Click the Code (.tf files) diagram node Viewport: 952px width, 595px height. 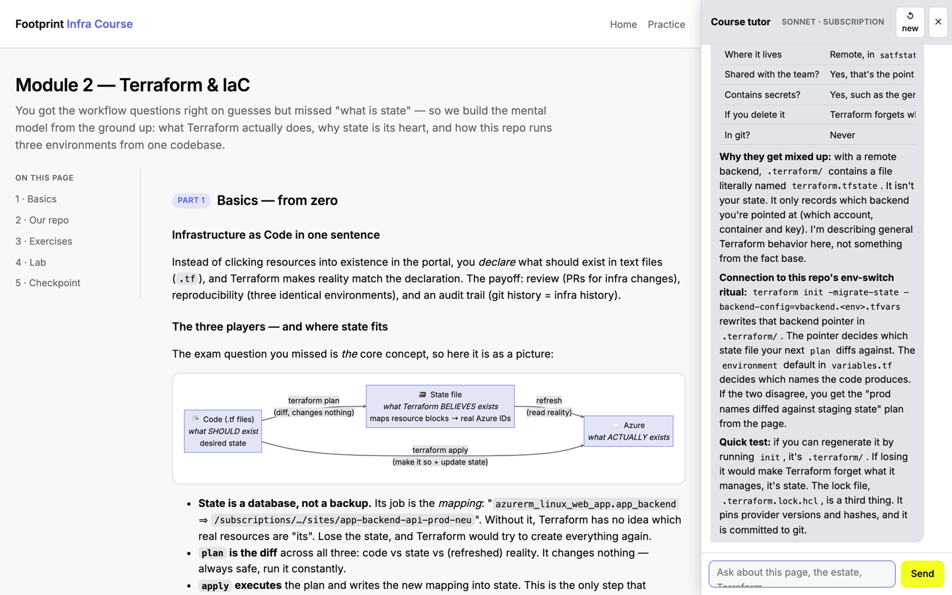pos(223,431)
